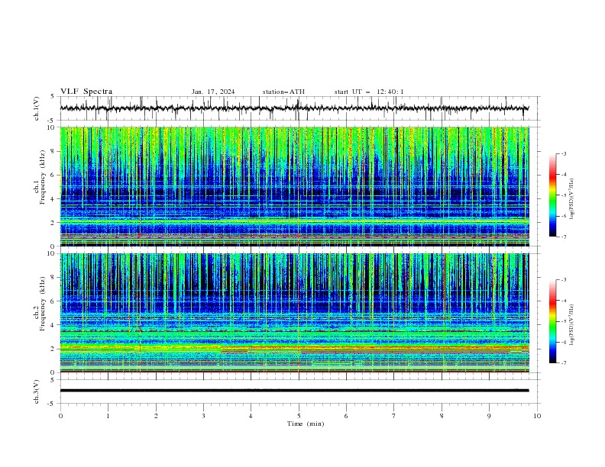605x467 pixels.
Task: Click the lower log(PSD) color bar
Action: pyautogui.click(x=552, y=321)
